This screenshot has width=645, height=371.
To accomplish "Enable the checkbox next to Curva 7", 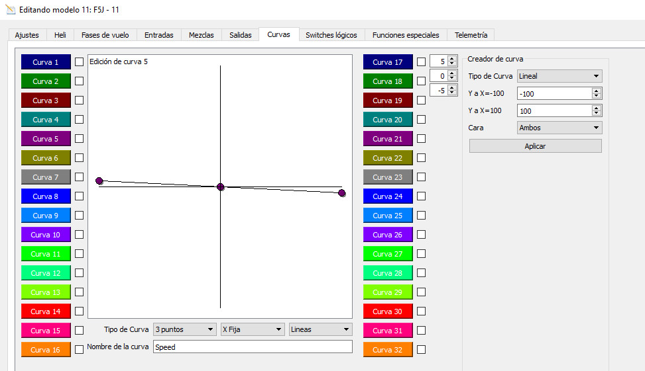I will click(80, 177).
